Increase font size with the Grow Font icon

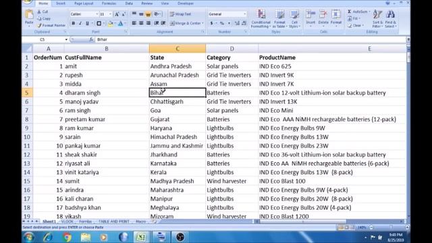pyautogui.click(x=117, y=14)
